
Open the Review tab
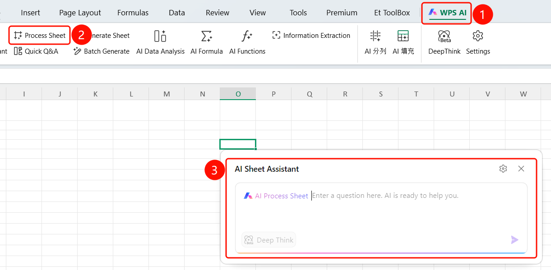pos(217,13)
